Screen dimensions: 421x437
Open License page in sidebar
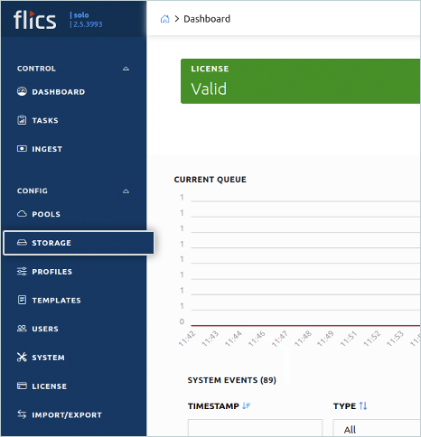pyautogui.click(x=50, y=386)
